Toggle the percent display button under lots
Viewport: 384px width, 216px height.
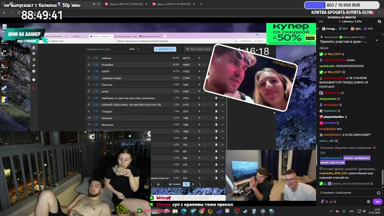tap(186, 184)
